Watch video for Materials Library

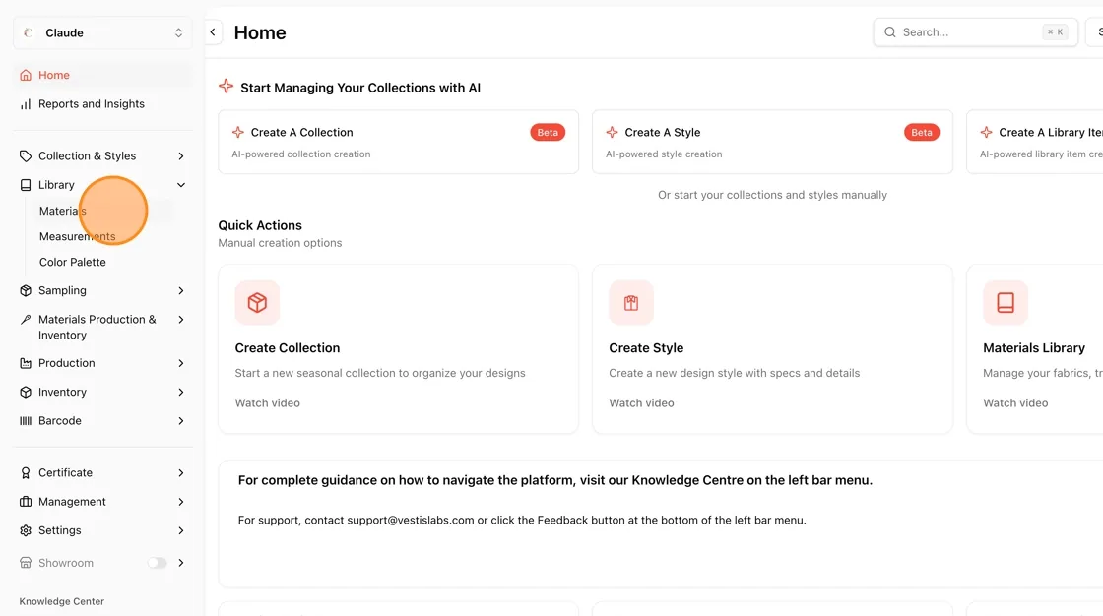tap(1015, 402)
